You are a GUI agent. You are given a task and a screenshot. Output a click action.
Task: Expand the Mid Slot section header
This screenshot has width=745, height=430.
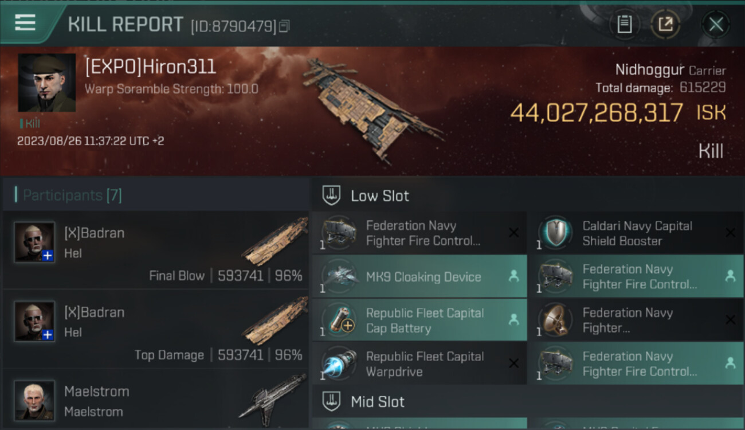[377, 401]
